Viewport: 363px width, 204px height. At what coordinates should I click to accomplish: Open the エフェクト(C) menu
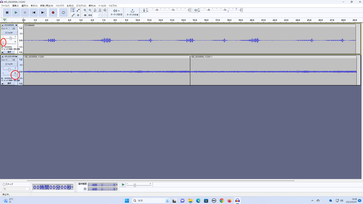(81, 6)
